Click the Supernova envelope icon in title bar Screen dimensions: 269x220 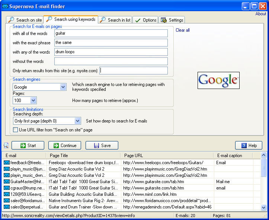[x=5, y=6]
